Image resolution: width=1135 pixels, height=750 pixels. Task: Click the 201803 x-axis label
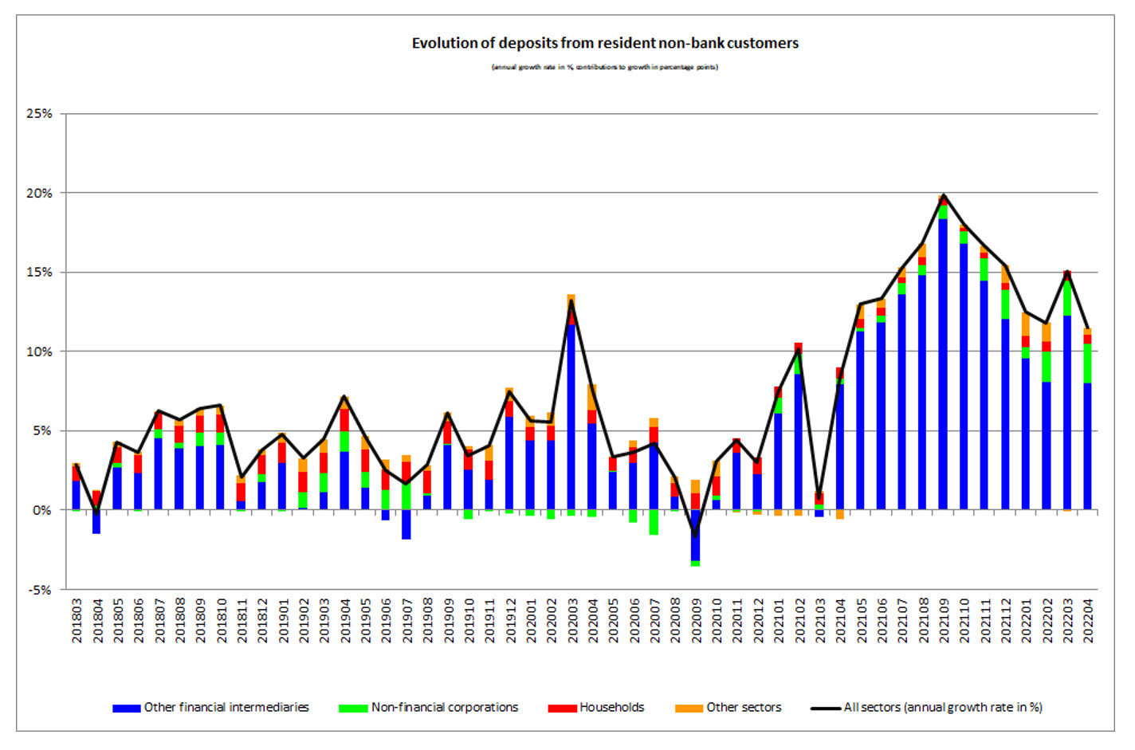pyautogui.click(x=77, y=621)
